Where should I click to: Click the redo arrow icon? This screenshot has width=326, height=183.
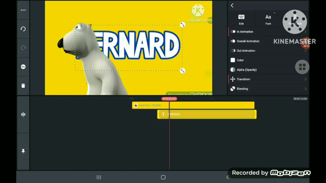(x=23, y=48)
